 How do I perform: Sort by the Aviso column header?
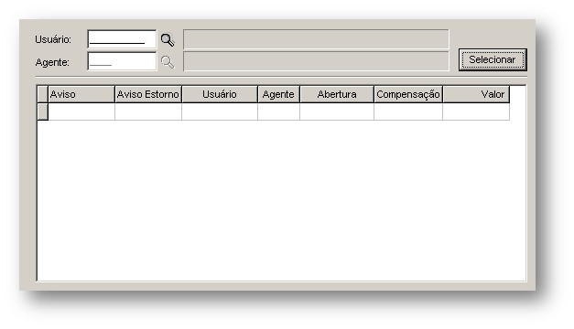click(x=81, y=94)
